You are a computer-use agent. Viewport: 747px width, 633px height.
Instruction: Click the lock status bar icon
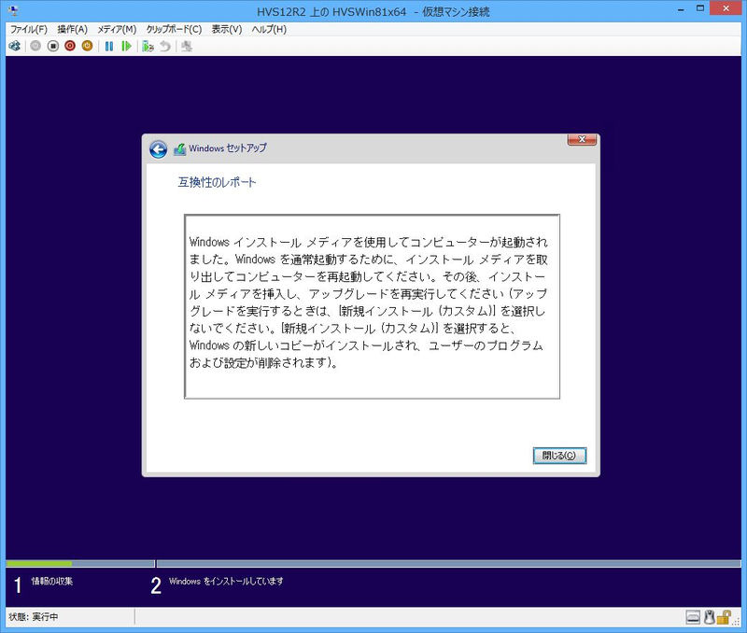tap(724, 617)
